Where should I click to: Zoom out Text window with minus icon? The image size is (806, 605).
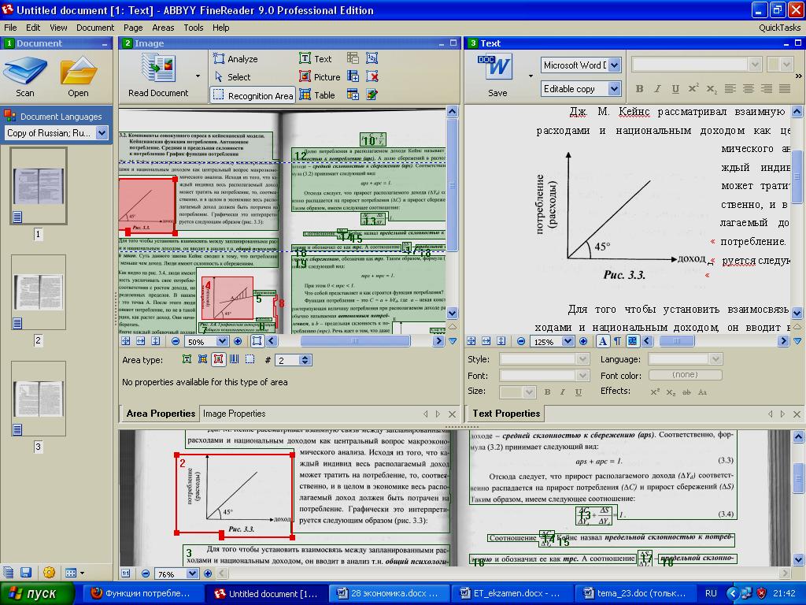tap(521, 341)
